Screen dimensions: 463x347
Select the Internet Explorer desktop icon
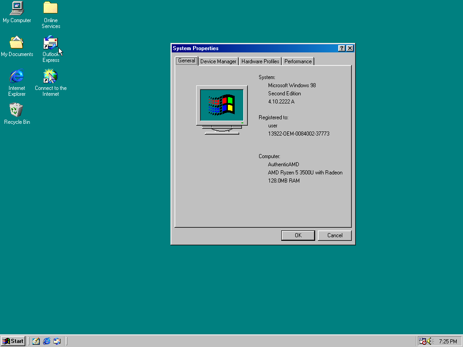click(17, 83)
